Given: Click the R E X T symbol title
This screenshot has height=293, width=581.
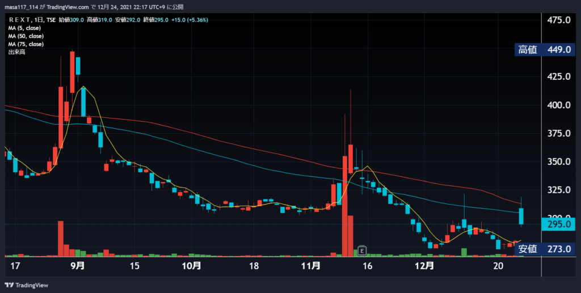Looking at the screenshot, I should click(x=20, y=20).
